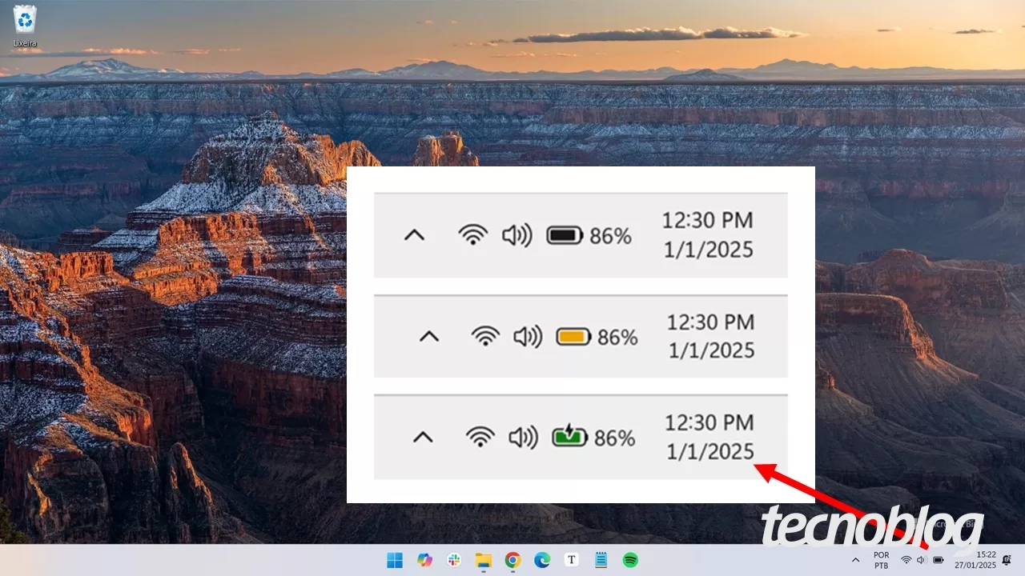Open Slack from the taskbar
Screen dimensions: 1025x576
click(x=454, y=560)
